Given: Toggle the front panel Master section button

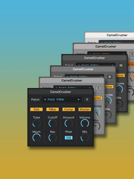Looking at the screenshot, I should point(85,109).
